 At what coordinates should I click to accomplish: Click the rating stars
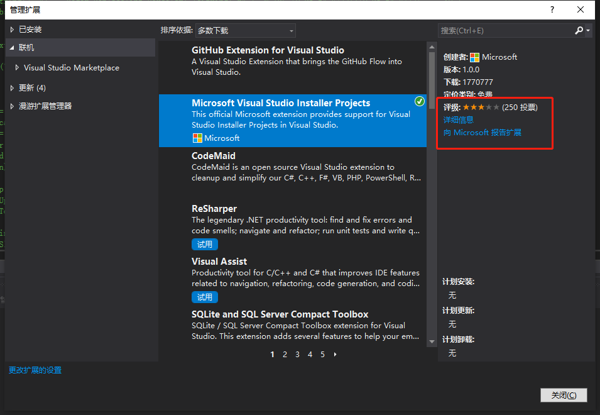[481, 107]
